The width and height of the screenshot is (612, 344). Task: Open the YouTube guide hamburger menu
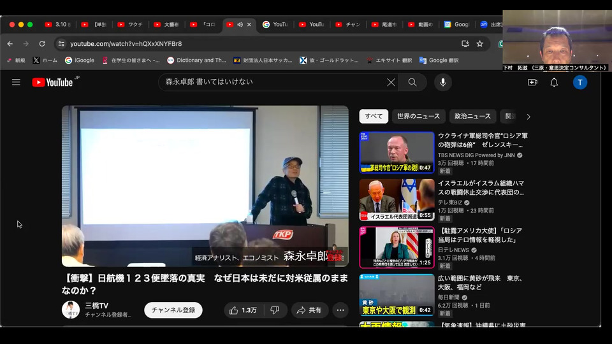[x=16, y=82]
